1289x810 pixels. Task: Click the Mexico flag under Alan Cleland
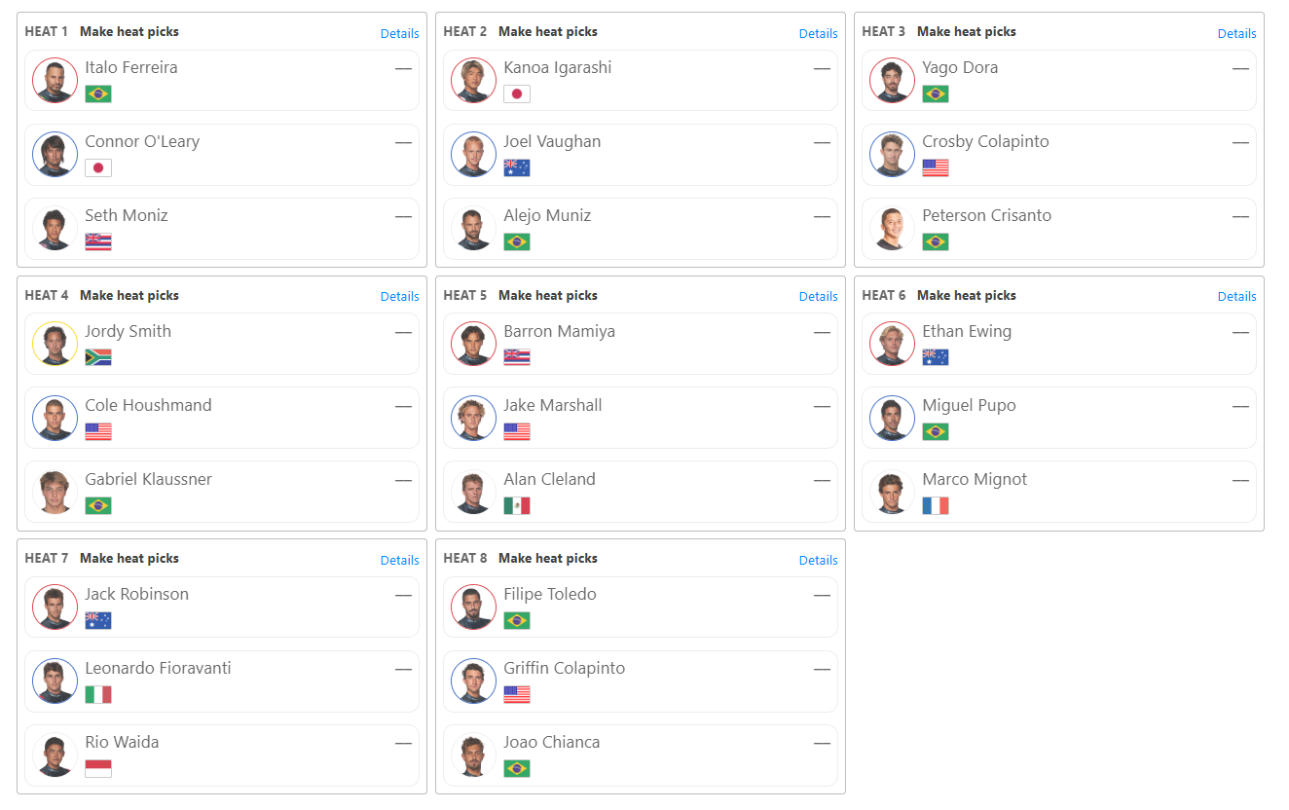(517, 505)
